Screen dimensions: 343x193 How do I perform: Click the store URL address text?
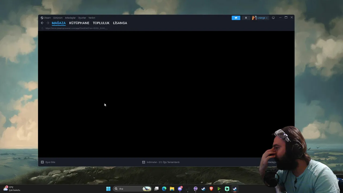76,28
